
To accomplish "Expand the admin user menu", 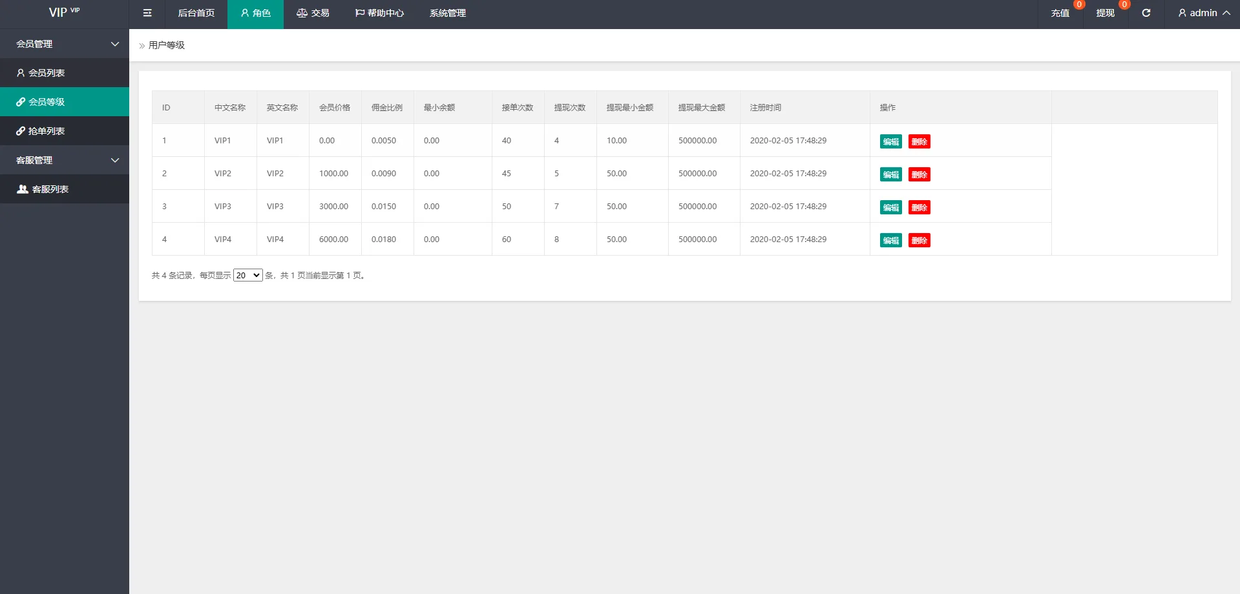I will 1203,13.
